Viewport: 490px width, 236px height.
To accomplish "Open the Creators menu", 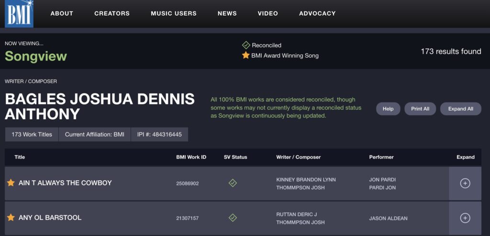I will [112, 13].
